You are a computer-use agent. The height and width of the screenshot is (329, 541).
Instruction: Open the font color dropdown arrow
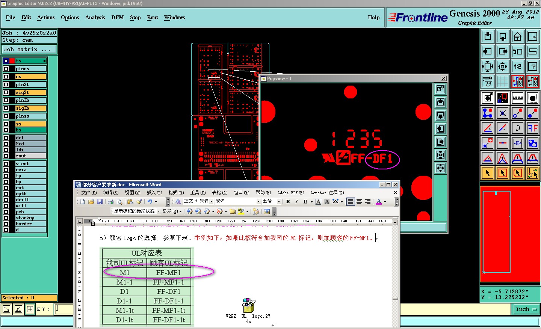[x=385, y=202]
